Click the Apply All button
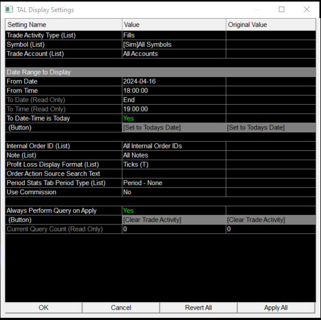The image size is (321, 320). point(276,308)
